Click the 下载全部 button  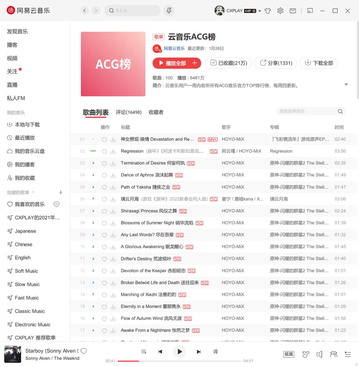[x=318, y=63]
